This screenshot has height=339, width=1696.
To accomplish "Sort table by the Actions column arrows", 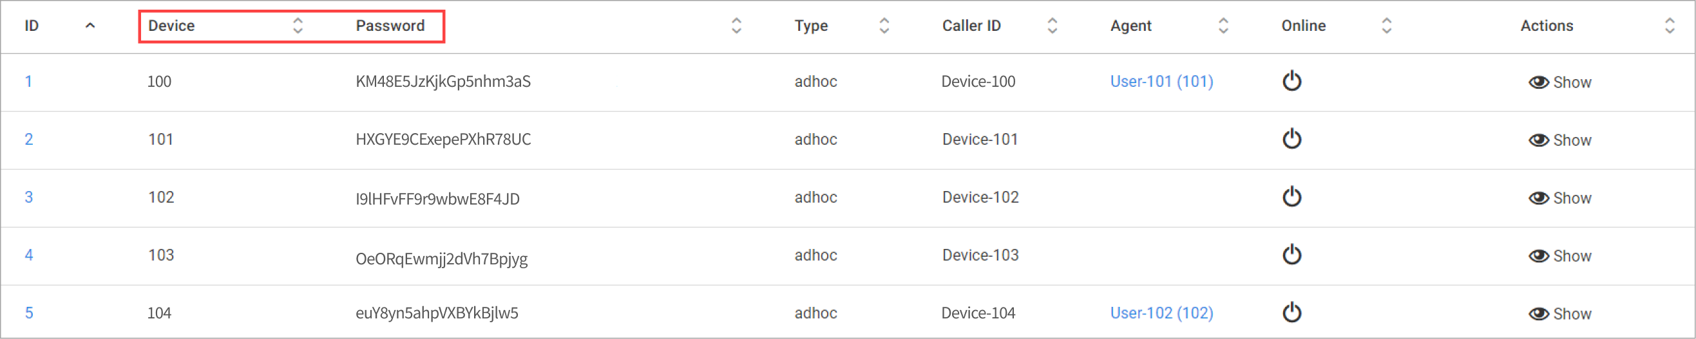I will tap(1669, 26).
